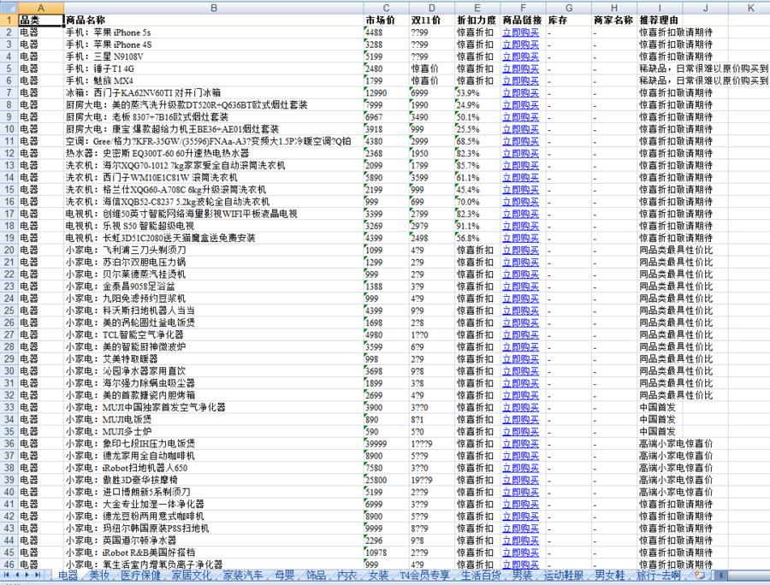Click 立即购买 link for MUJI电饭煲 row
Screen dimensions: 770x585
[520, 419]
